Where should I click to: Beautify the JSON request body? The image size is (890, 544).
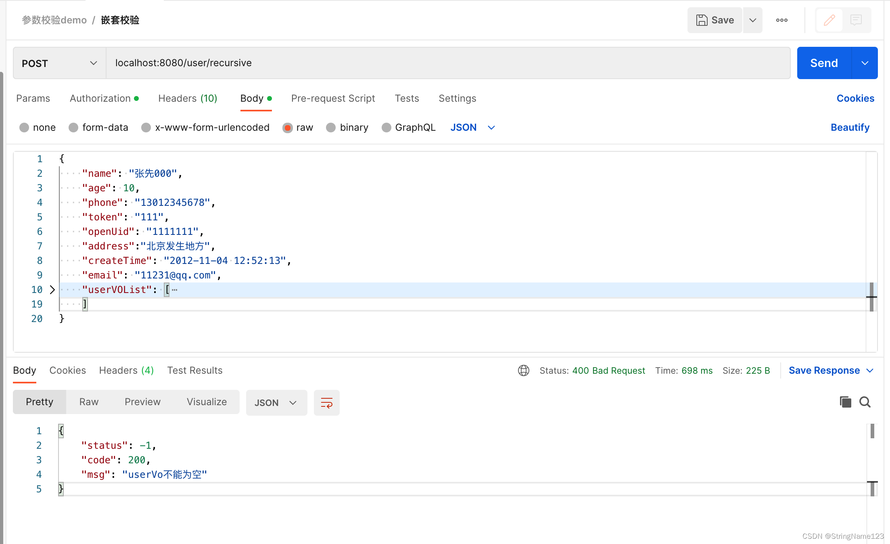click(850, 128)
